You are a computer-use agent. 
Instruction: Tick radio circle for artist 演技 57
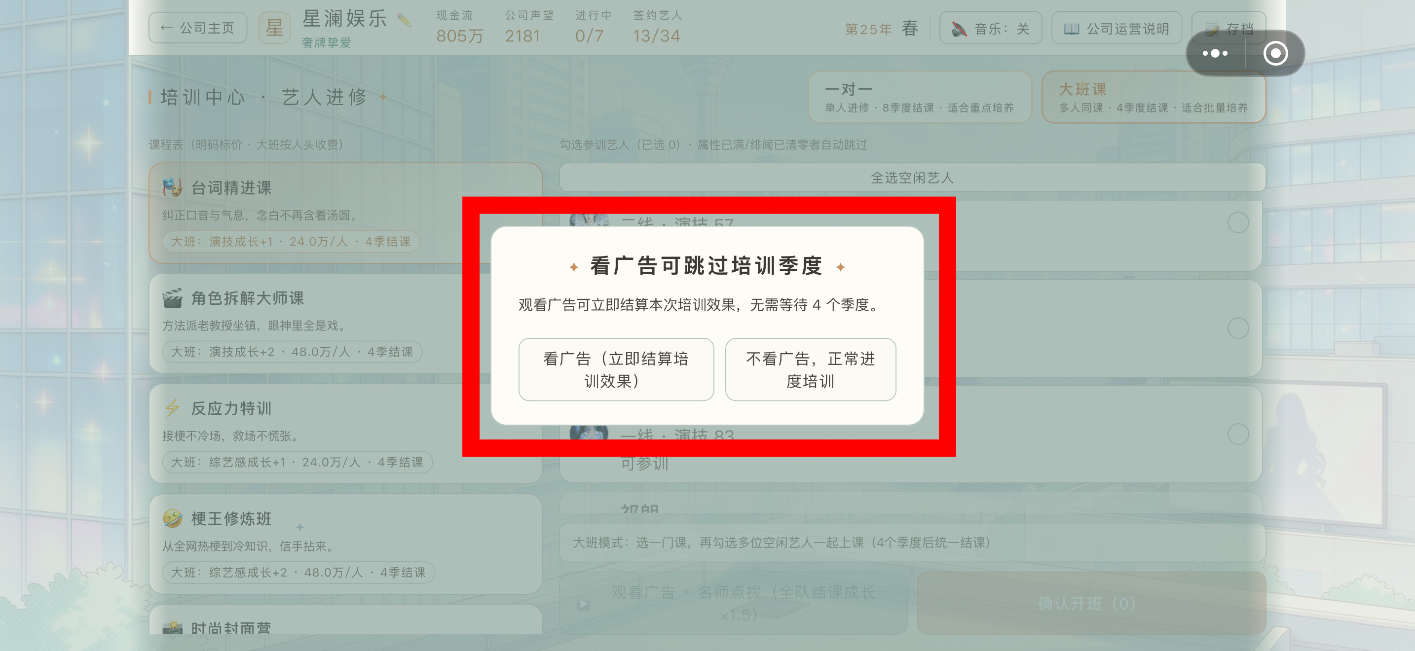coord(1238,223)
